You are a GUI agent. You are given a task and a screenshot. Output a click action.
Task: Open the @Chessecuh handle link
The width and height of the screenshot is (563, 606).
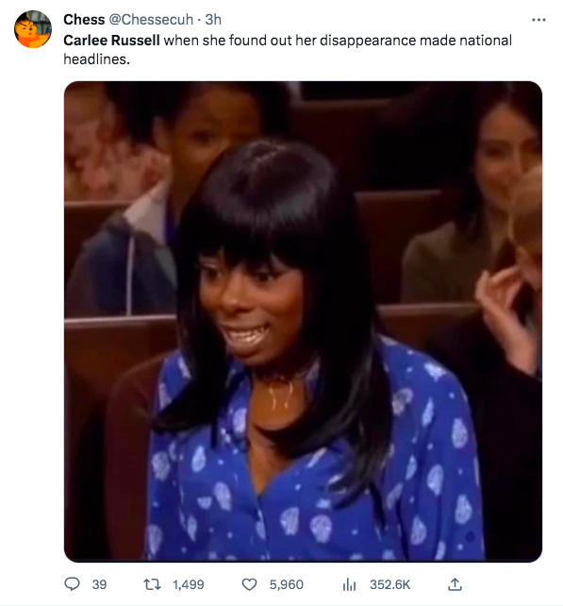(151, 19)
